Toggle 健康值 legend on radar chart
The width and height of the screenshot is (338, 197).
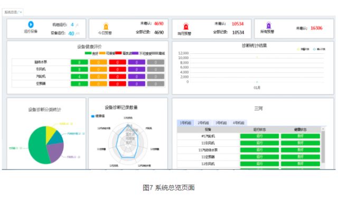pos(98,116)
